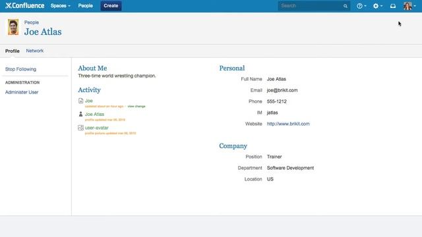This screenshot has height=237, width=422.
Task: Click the IM value jatlas
Action: click(272, 113)
